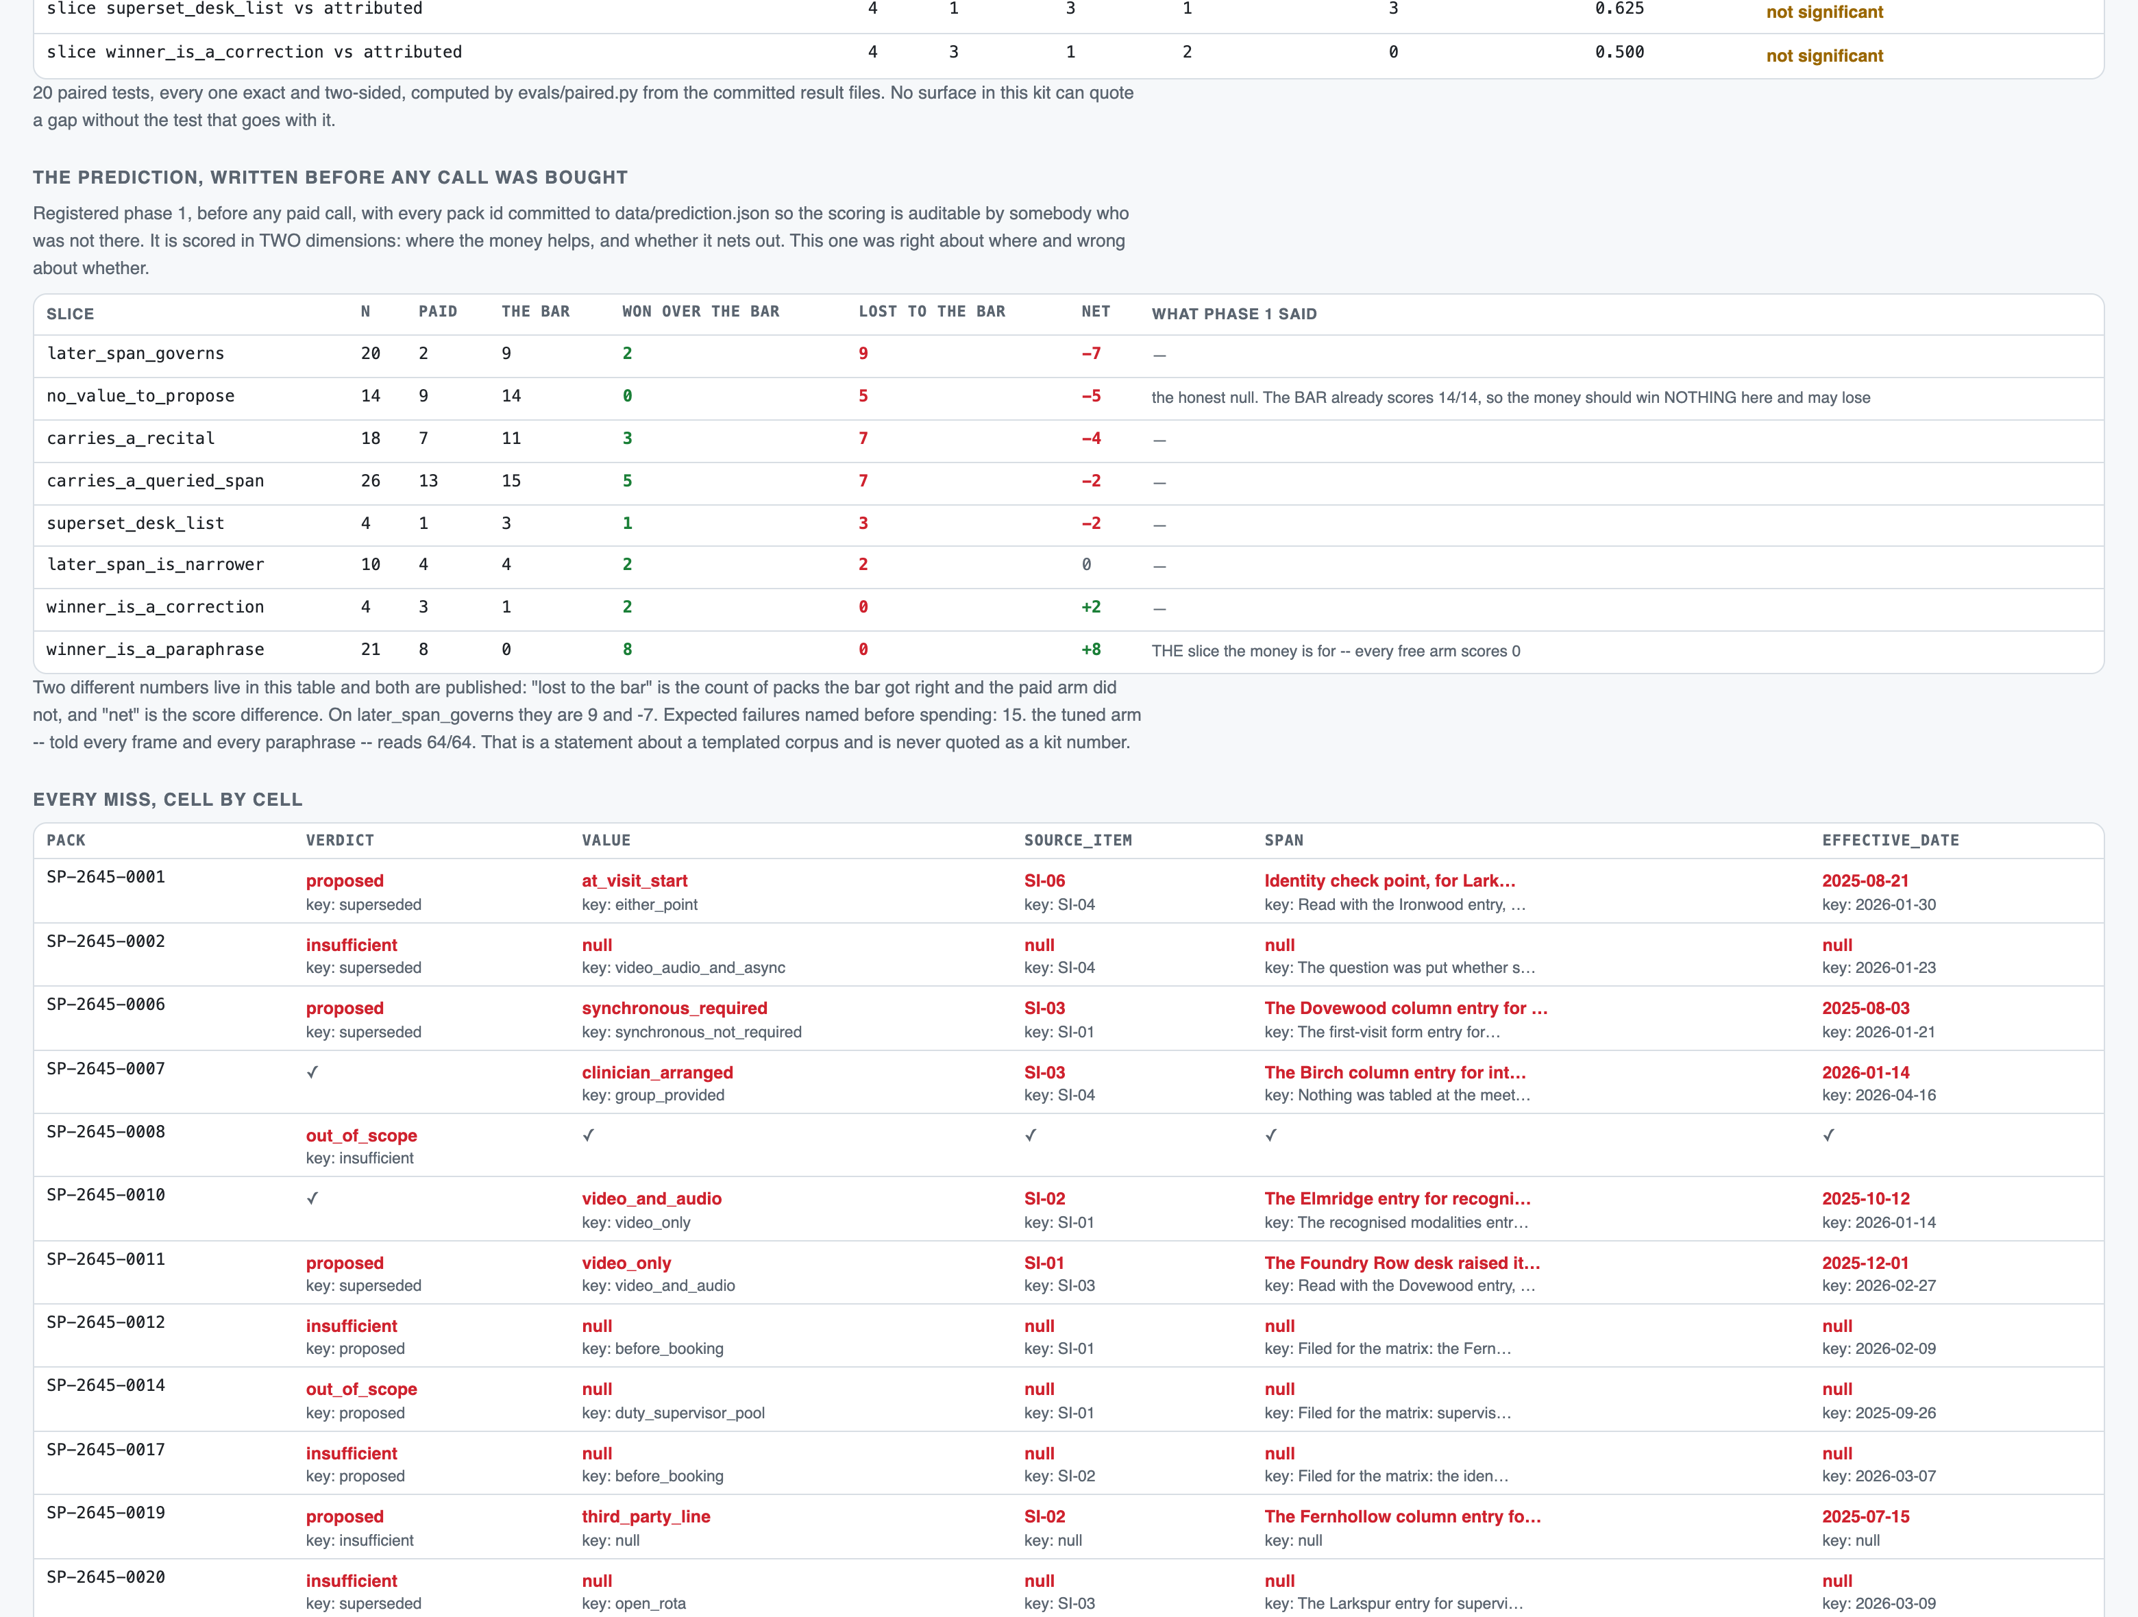Click 'not significant' for winner_is_a_correction row
2138x1617 pixels.
1825,56
